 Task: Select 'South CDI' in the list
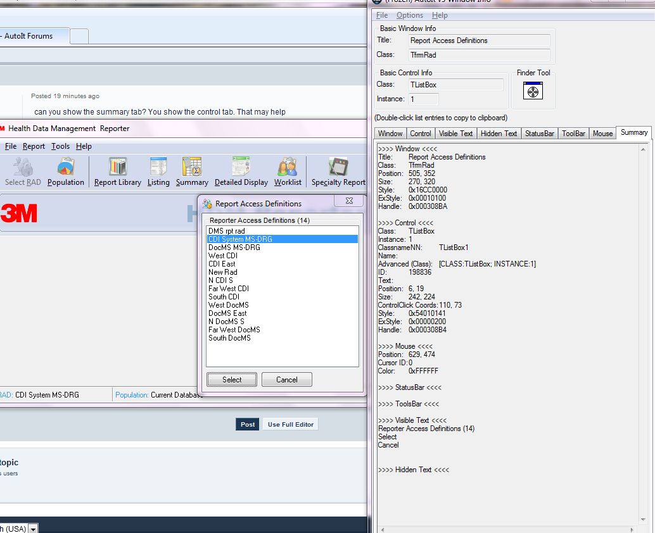[x=283, y=297]
